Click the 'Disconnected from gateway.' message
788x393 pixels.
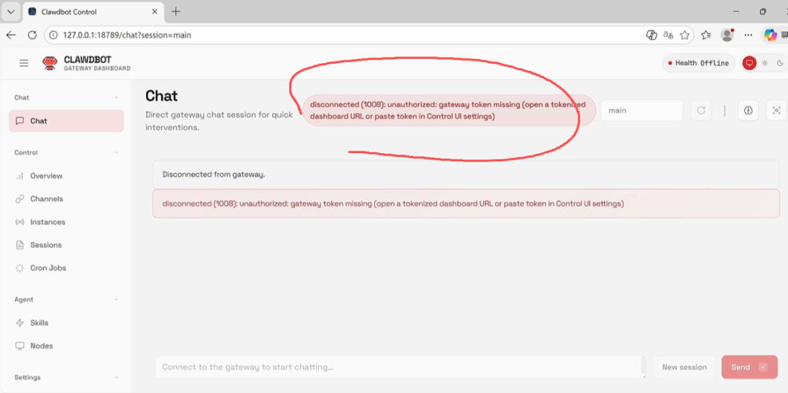[x=466, y=175]
